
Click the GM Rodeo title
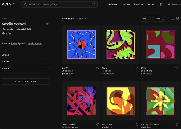(x=107, y=124)
